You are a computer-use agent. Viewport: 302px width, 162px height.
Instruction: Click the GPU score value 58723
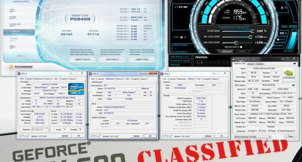tap(67, 34)
